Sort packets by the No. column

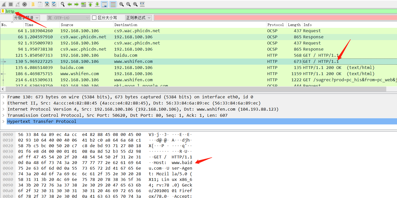pyautogui.click(x=12, y=25)
